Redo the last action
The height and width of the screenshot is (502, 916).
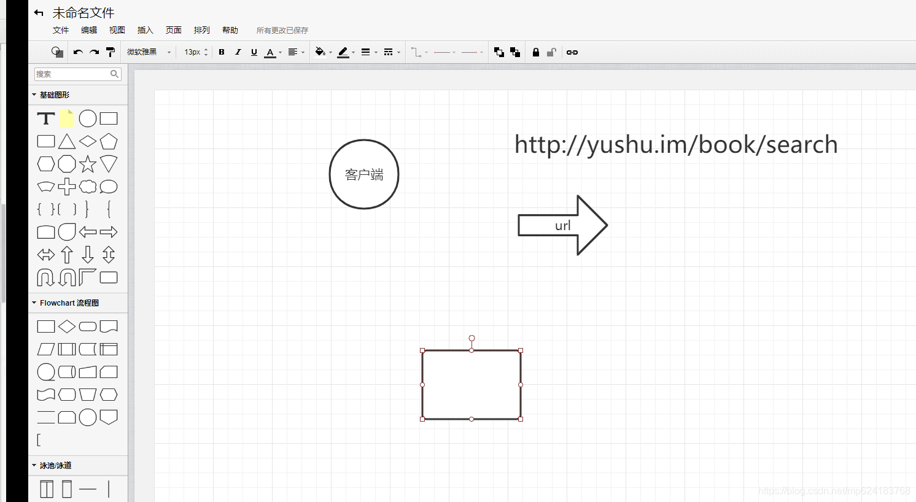[94, 52]
